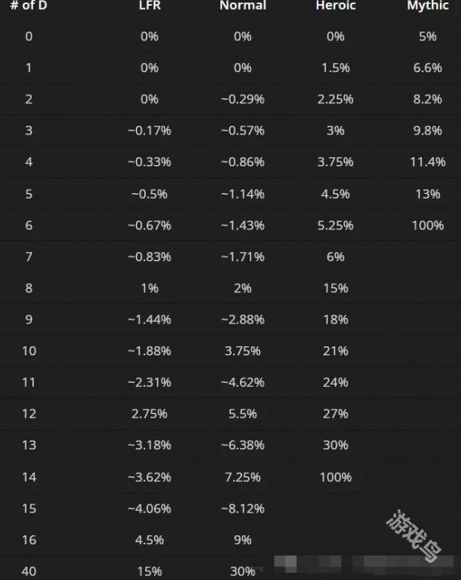Click the LFR ~0.17% value
This screenshot has height=580, width=461.
(150, 131)
